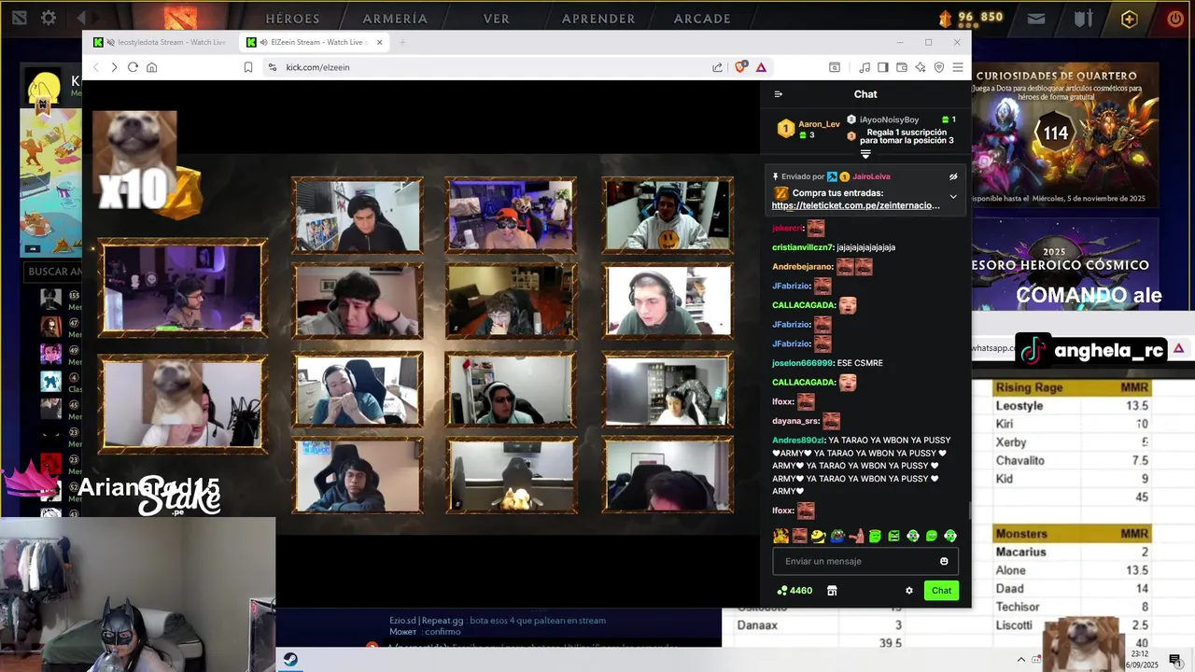Open the VPN shield icon in toolbar

pos(939,67)
